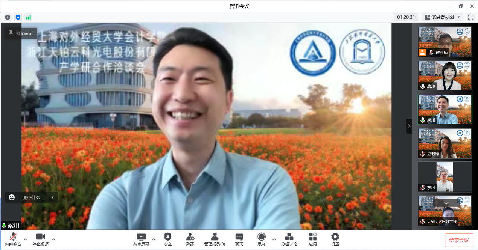Open 管理成员(9) member management
478x250 pixels.
[215, 239]
